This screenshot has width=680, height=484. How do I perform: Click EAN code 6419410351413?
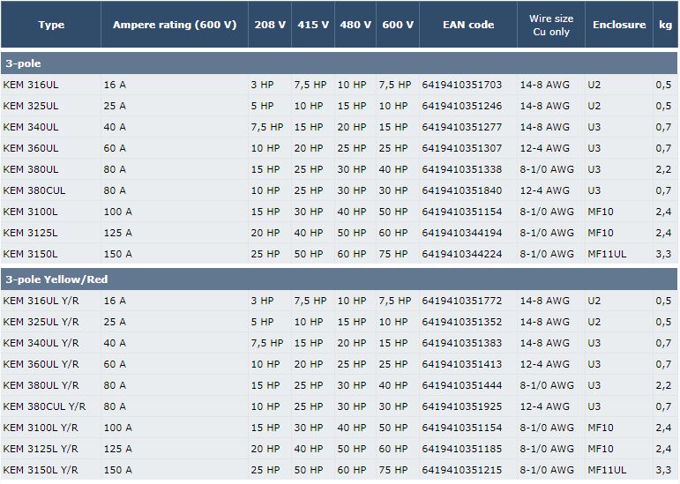click(x=462, y=364)
